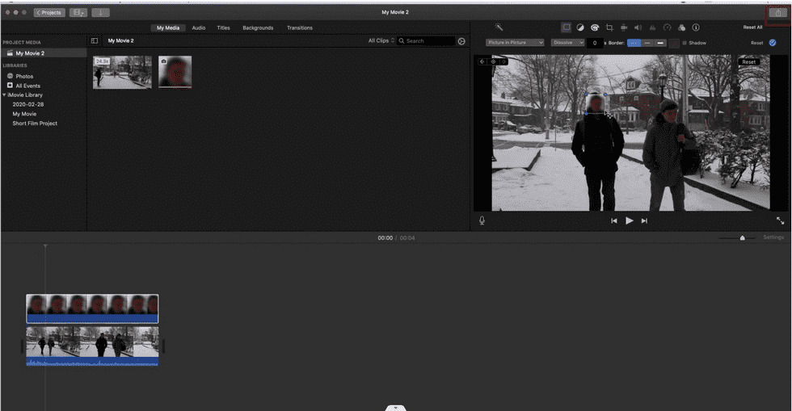Select the blurred face overlay clip in timeline

92,309
